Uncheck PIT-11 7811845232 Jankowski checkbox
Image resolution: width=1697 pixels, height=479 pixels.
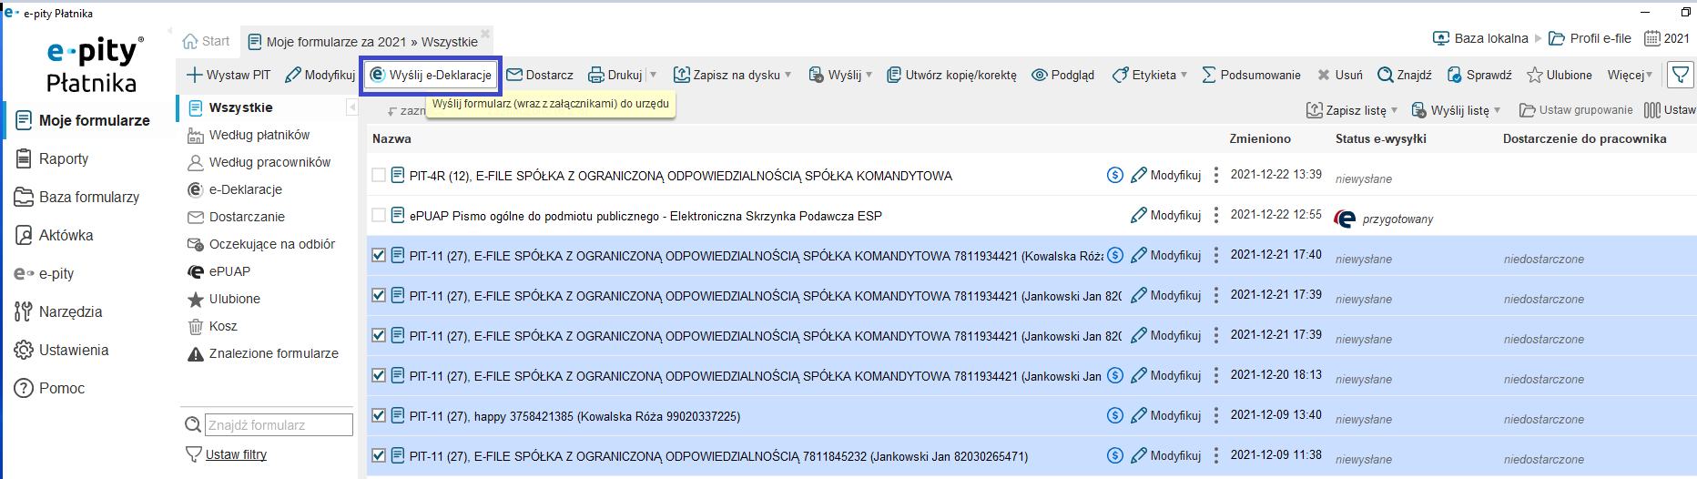tap(379, 455)
